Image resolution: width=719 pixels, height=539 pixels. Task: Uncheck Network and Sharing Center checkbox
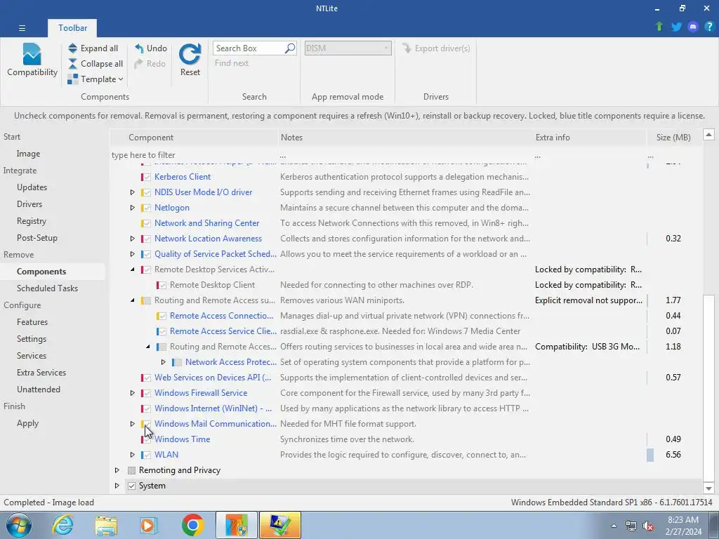(x=147, y=223)
